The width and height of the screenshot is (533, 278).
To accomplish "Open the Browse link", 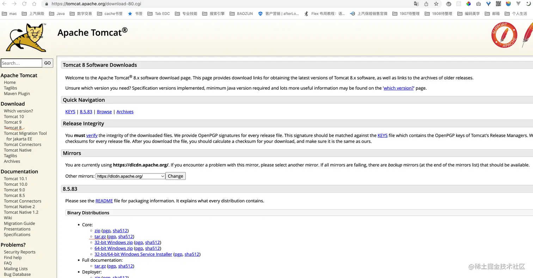I will point(104,112).
